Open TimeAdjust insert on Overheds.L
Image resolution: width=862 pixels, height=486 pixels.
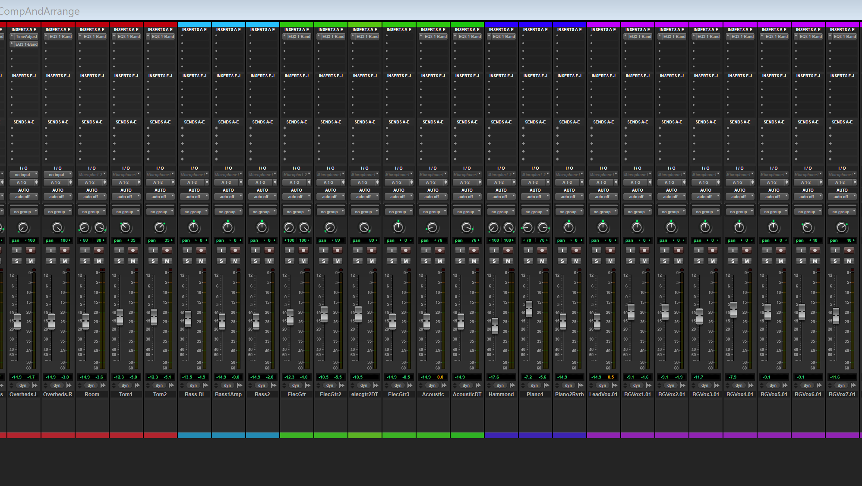pos(26,37)
